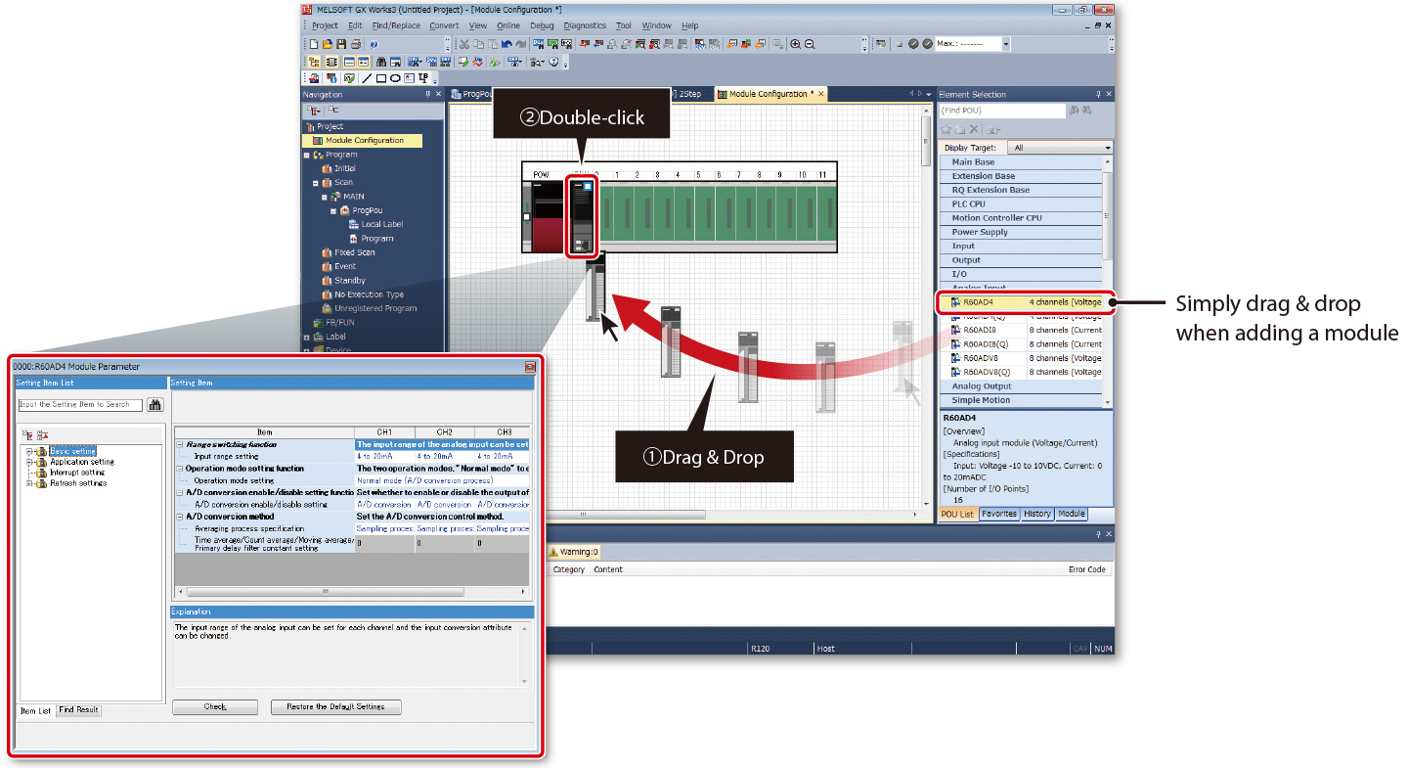Image resolution: width=1408 pixels, height=768 pixels.
Task: Click the Save icon on the toolbar
Action: [x=340, y=44]
